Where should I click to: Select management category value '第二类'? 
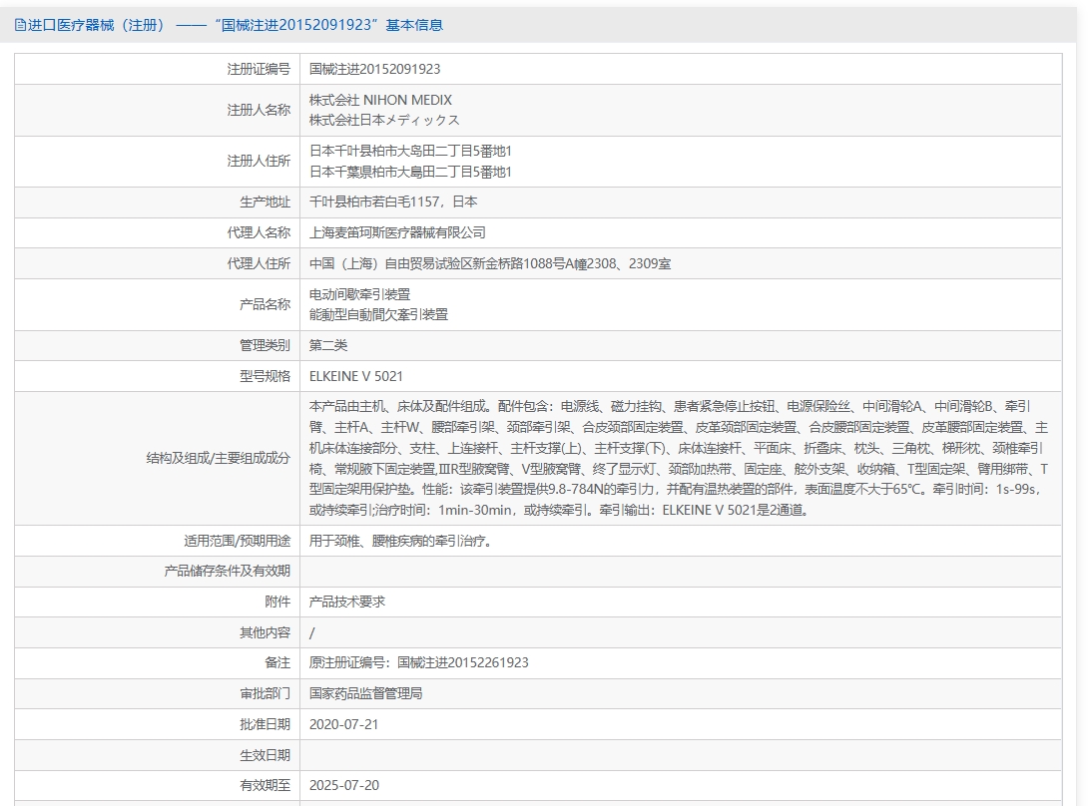[x=327, y=345]
